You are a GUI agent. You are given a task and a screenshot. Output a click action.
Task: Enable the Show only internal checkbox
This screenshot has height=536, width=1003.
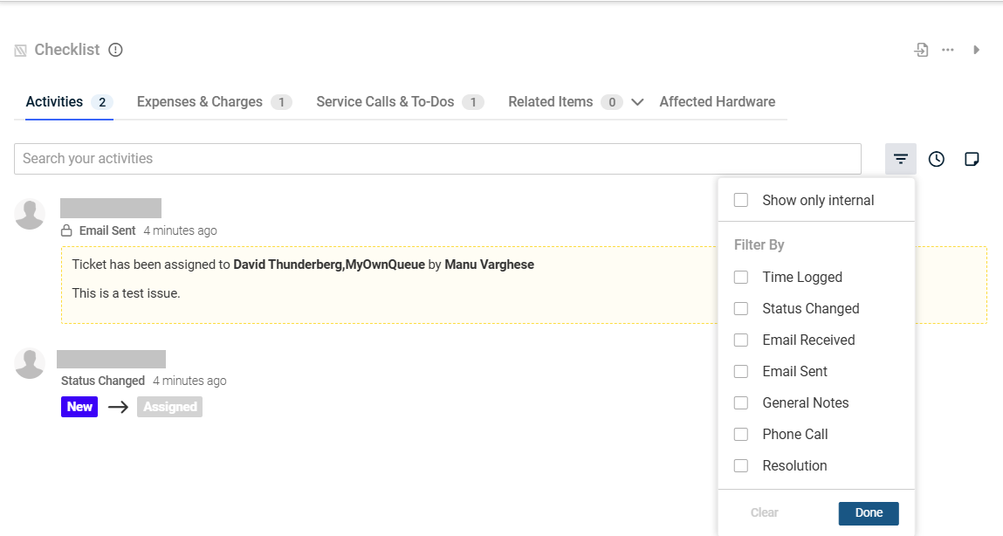741,200
